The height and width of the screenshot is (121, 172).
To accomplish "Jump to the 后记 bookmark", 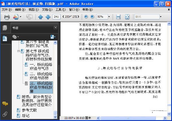I will click(x=26, y=116).
